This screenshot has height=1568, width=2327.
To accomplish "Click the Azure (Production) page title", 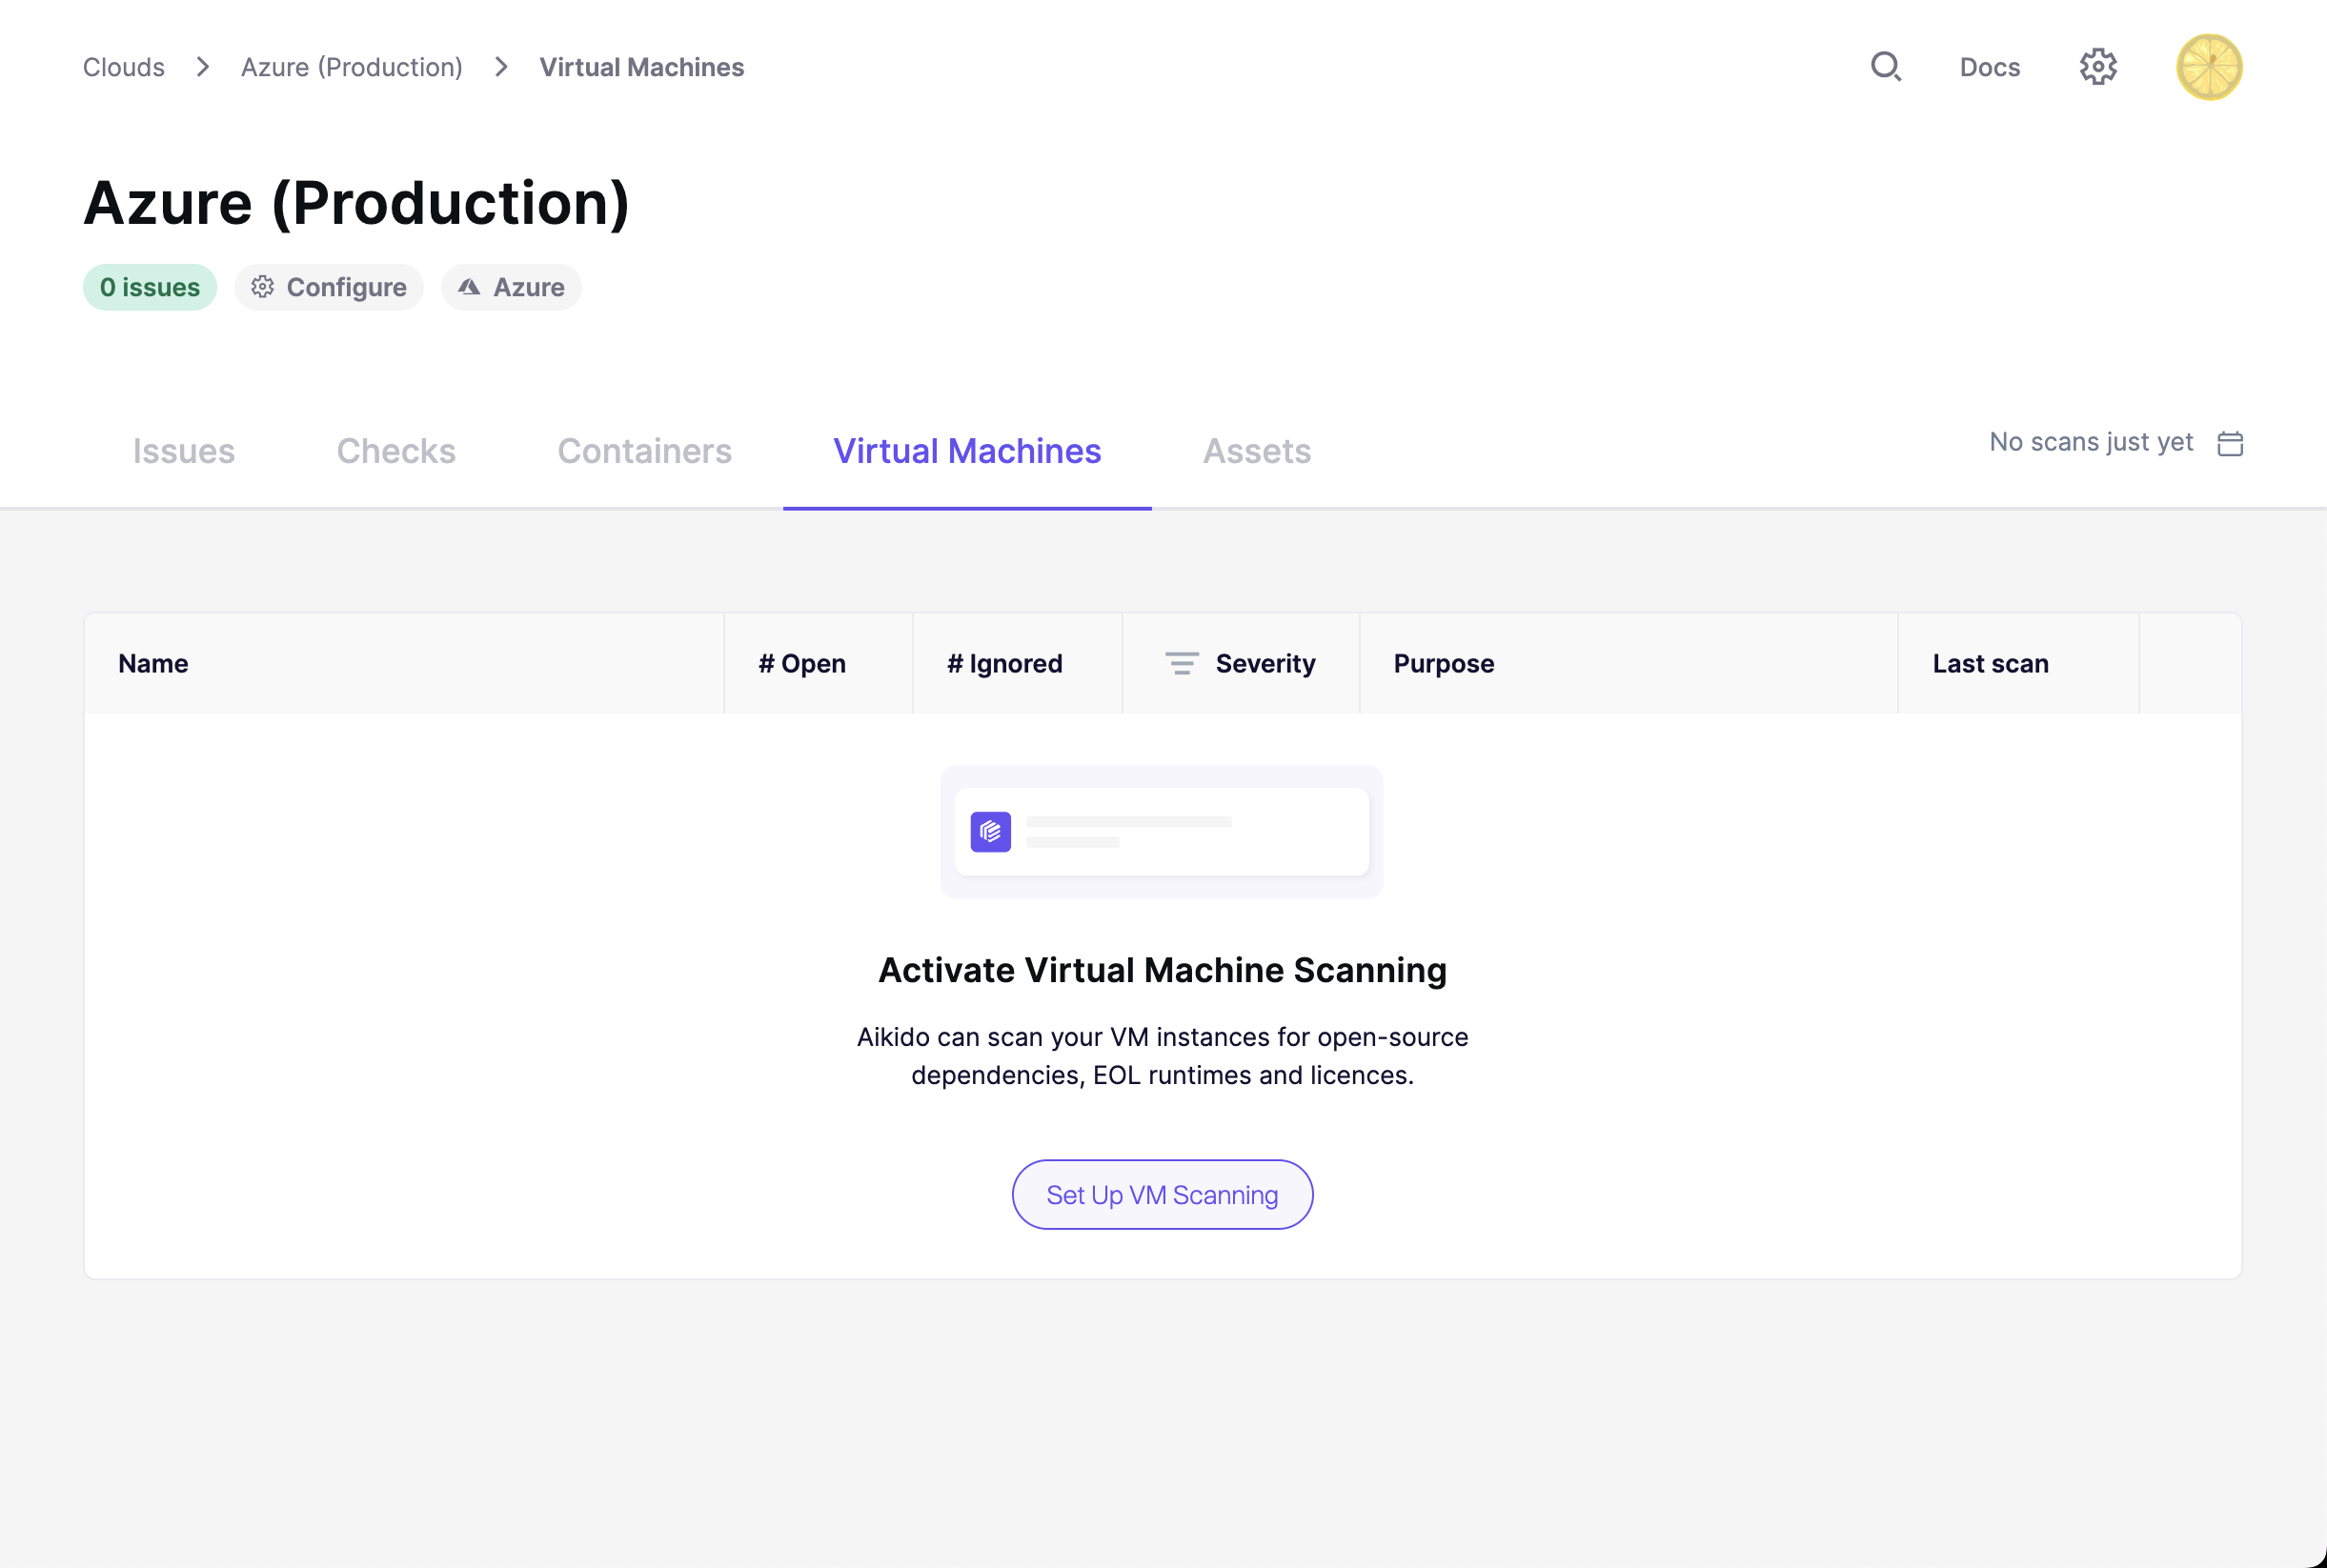I will click(357, 203).
